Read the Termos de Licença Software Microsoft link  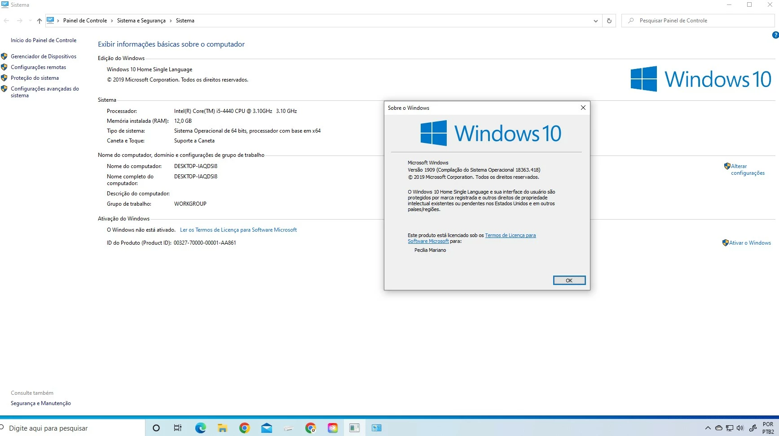click(238, 230)
